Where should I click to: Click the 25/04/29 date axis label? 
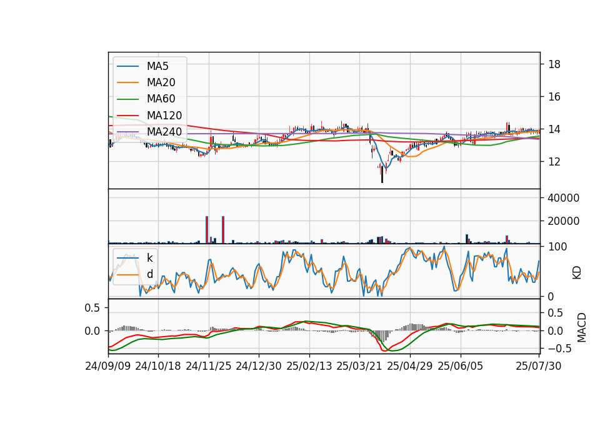410,366
